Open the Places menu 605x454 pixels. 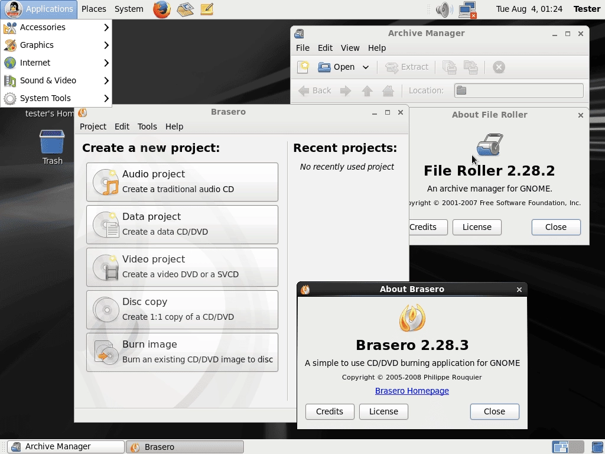pyautogui.click(x=94, y=9)
